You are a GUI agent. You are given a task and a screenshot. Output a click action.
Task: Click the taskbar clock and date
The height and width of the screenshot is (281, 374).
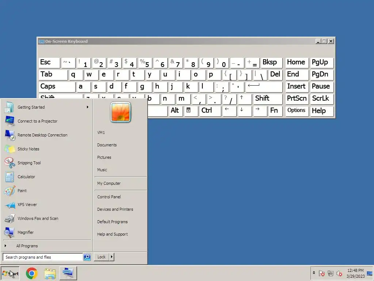[355, 273]
